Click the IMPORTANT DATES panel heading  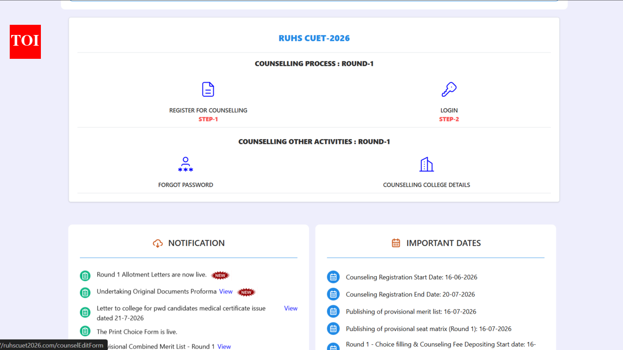(443, 243)
